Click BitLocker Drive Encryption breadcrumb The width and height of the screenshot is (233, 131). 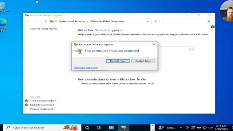click(107, 21)
